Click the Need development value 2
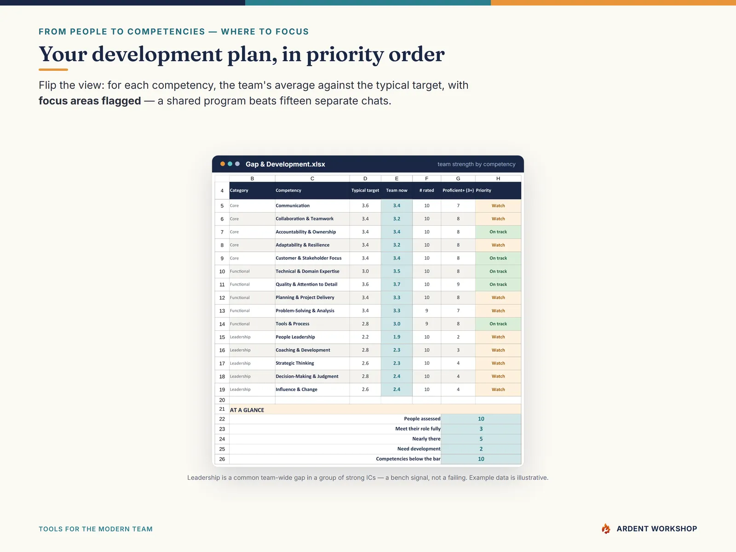 (x=481, y=449)
